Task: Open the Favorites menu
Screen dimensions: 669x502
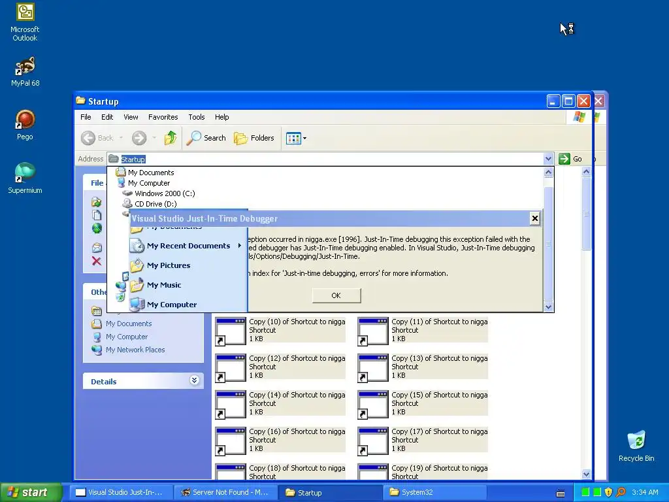Action: point(163,117)
